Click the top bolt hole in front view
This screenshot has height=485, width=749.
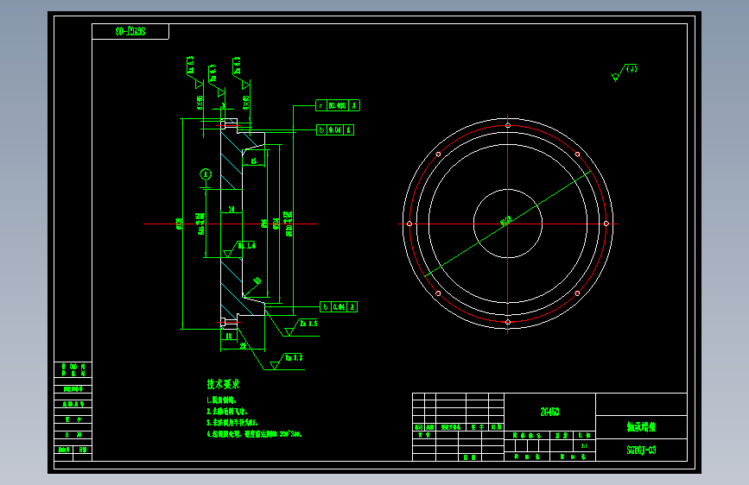(508, 125)
